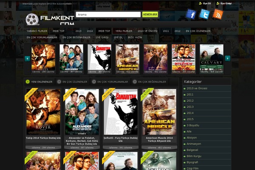Click the carousel previous arrow

point(27,59)
